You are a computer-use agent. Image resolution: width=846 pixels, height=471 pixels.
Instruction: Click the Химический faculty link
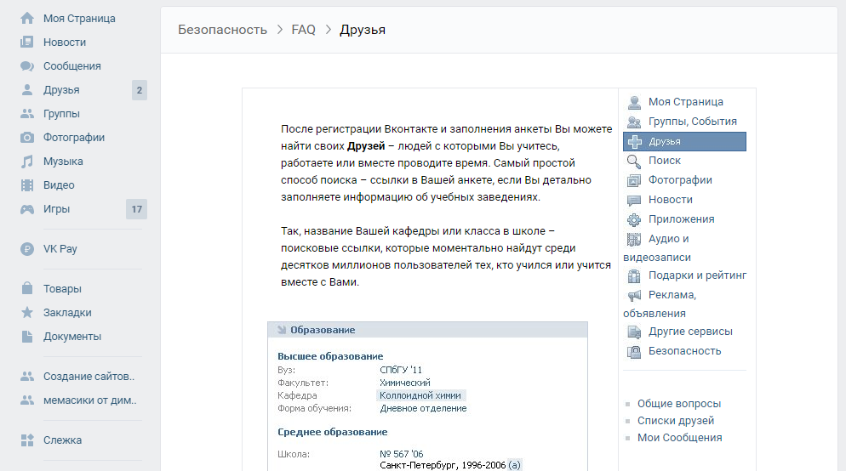click(404, 383)
